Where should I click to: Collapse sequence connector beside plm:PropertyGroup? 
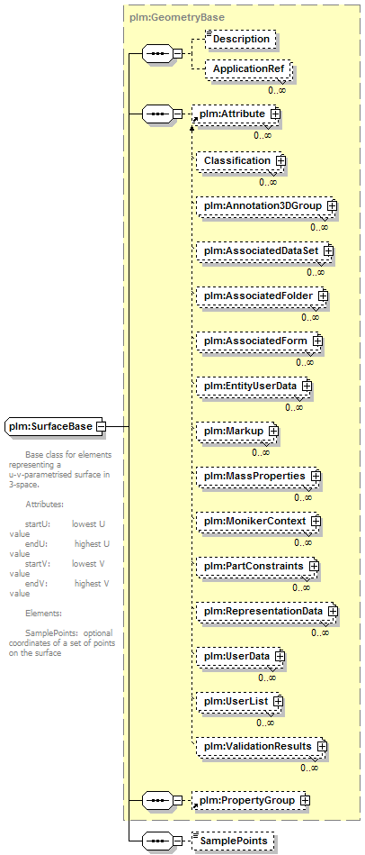[177, 800]
